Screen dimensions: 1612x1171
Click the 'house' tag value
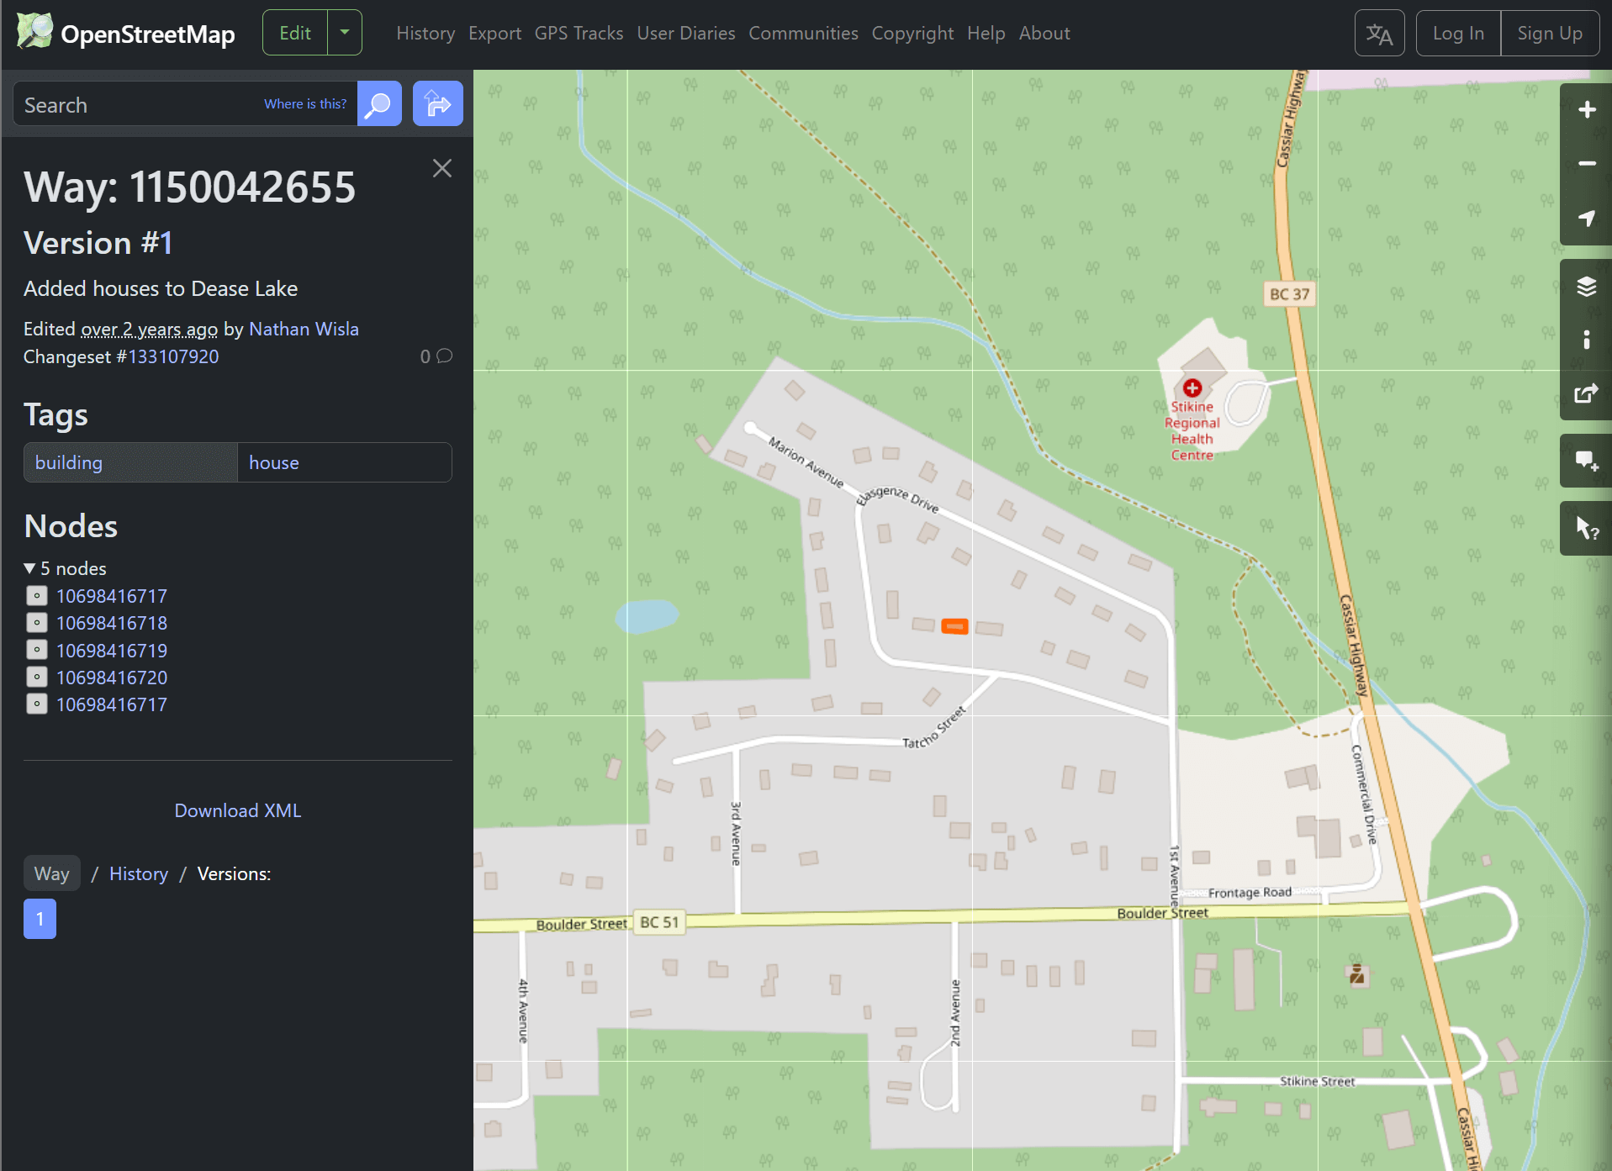(274, 462)
